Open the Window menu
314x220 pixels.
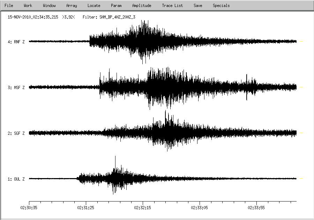click(x=49, y=6)
